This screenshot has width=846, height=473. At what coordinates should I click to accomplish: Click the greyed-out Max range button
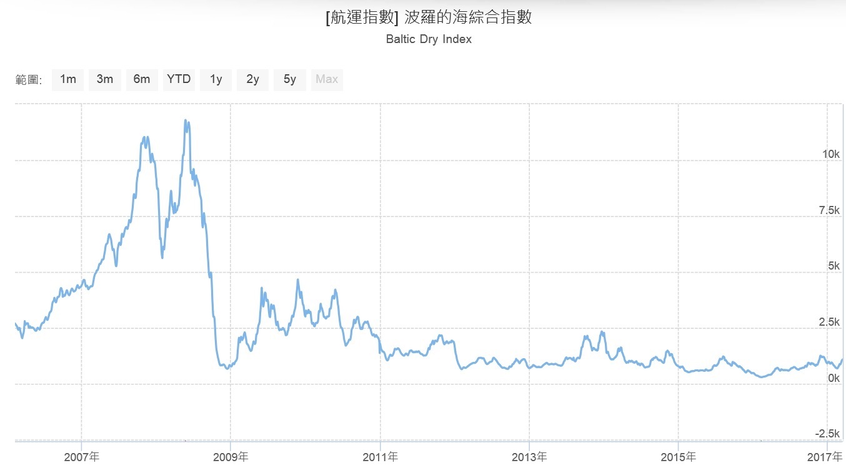click(327, 79)
